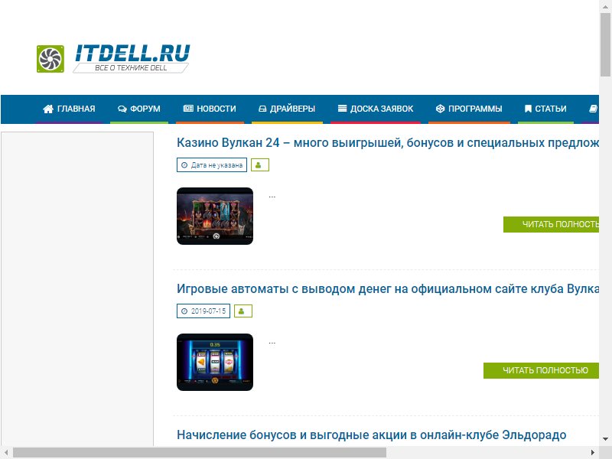Open the Главная menu item
Screen dimensions: 612x459
point(69,109)
